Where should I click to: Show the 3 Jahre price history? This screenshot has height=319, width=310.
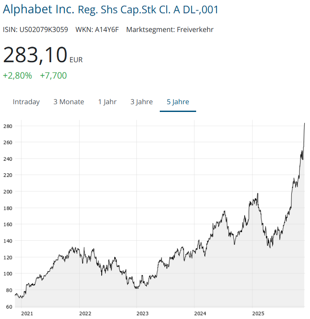(x=142, y=102)
